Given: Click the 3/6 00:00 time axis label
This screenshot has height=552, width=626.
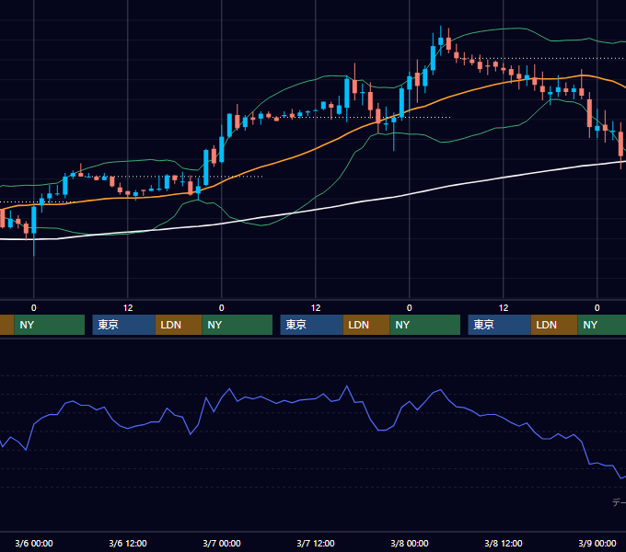Looking at the screenshot, I should coord(34,543).
